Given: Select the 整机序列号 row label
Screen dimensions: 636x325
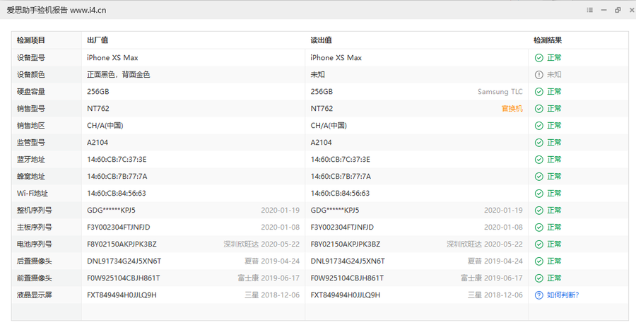Looking at the screenshot, I should click(x=35, y=210).
